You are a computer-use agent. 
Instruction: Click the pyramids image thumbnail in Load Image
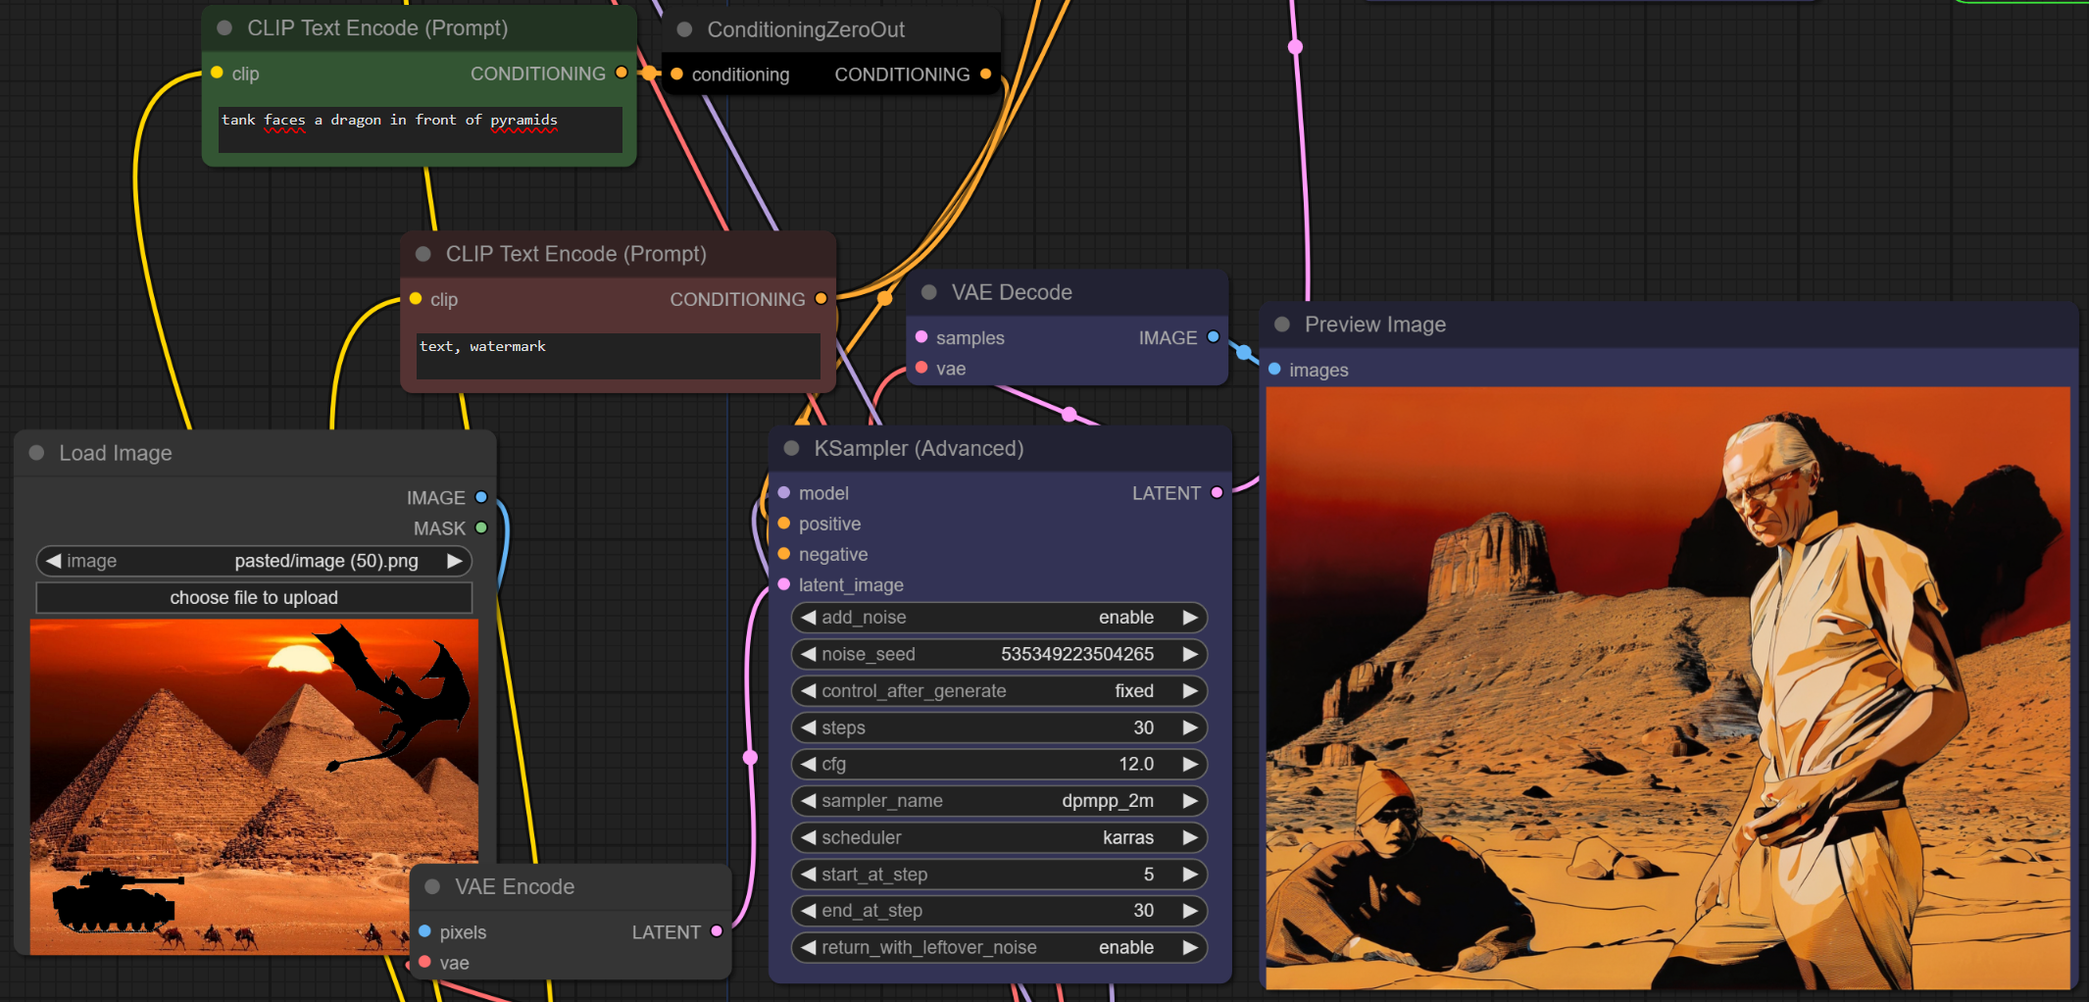point(254,784)
